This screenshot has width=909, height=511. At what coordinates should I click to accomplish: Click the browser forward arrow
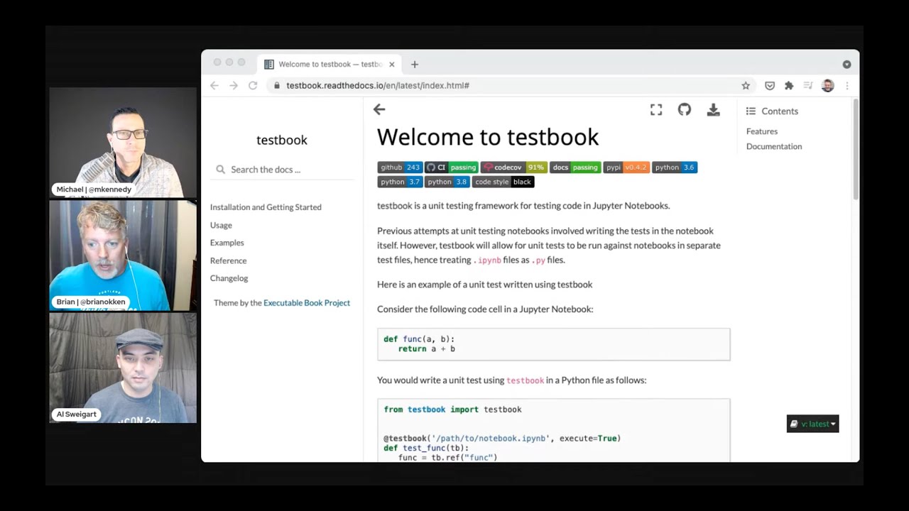point(234,85)
